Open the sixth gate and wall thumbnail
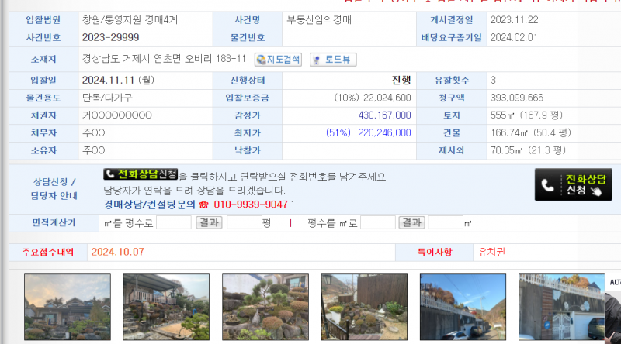Viewport: 621px width, 344px height. coord(562,308)
